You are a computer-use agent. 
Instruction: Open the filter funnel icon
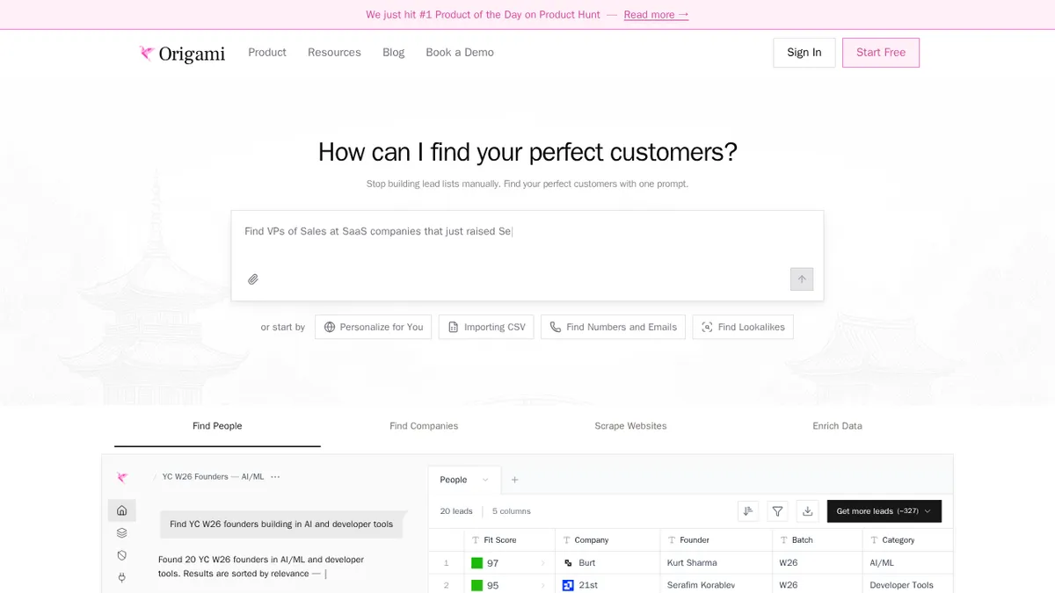[777, 511]
